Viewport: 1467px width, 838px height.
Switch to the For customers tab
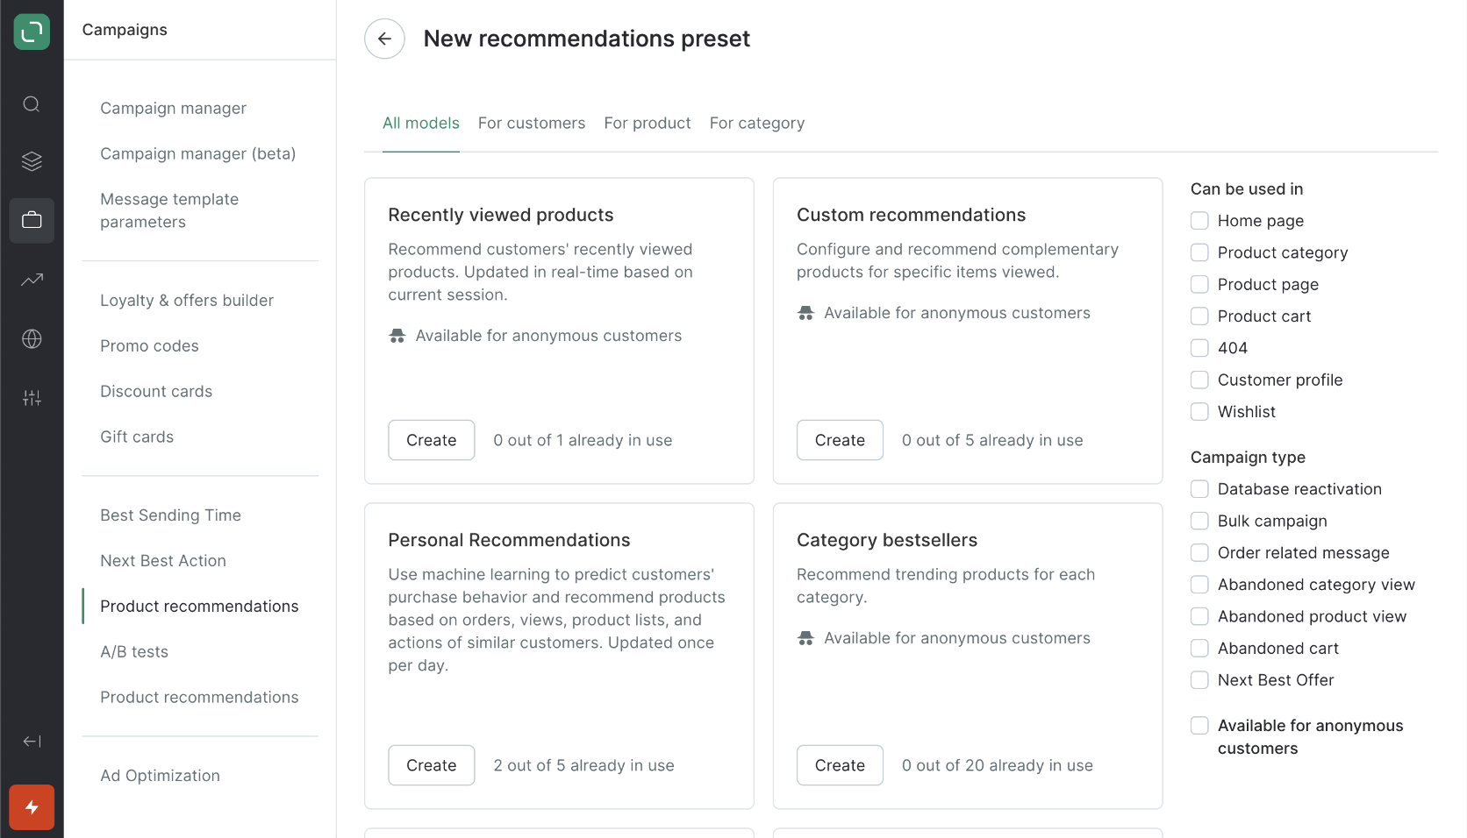coord(532,123)
